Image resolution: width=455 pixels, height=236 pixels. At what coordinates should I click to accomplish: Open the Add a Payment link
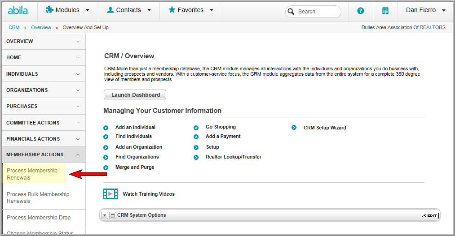[x=223, y=136]
